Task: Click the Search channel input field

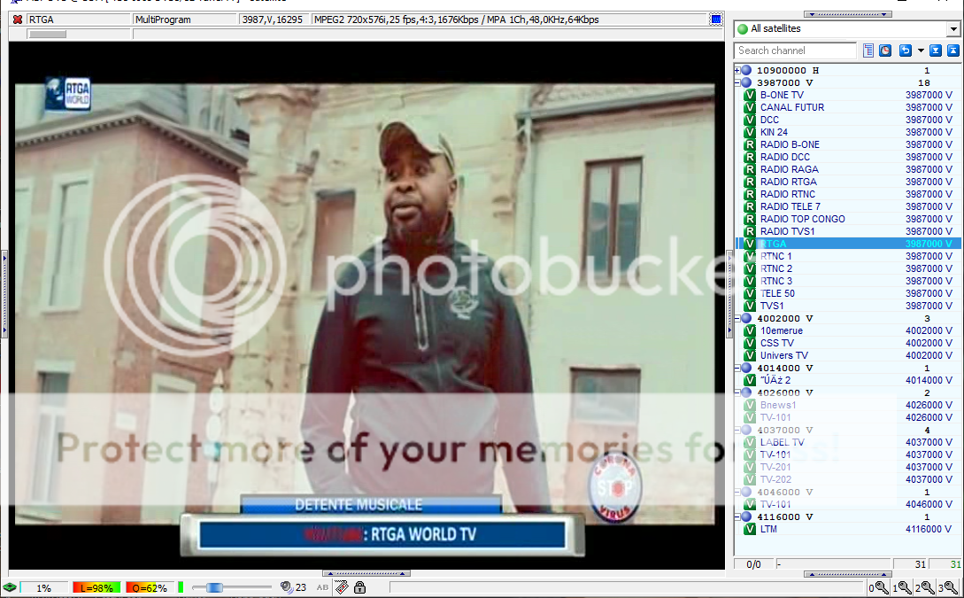Action: (x=795, y=50)
